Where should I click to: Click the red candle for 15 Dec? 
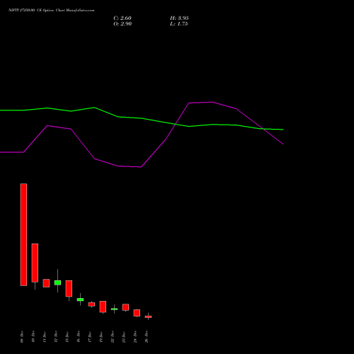[69, 288]
